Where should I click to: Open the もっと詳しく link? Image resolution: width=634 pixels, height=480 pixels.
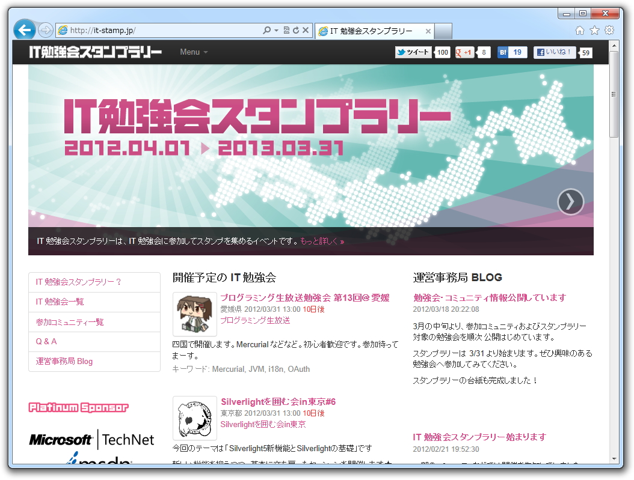[x=322, y=240]
